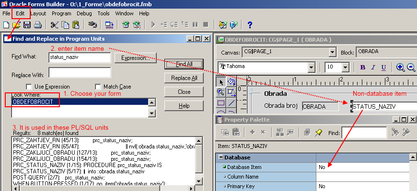The image size is (417, 191).
Task: Click the Zoom In magnifier icon
Action: tap(400, 67)
